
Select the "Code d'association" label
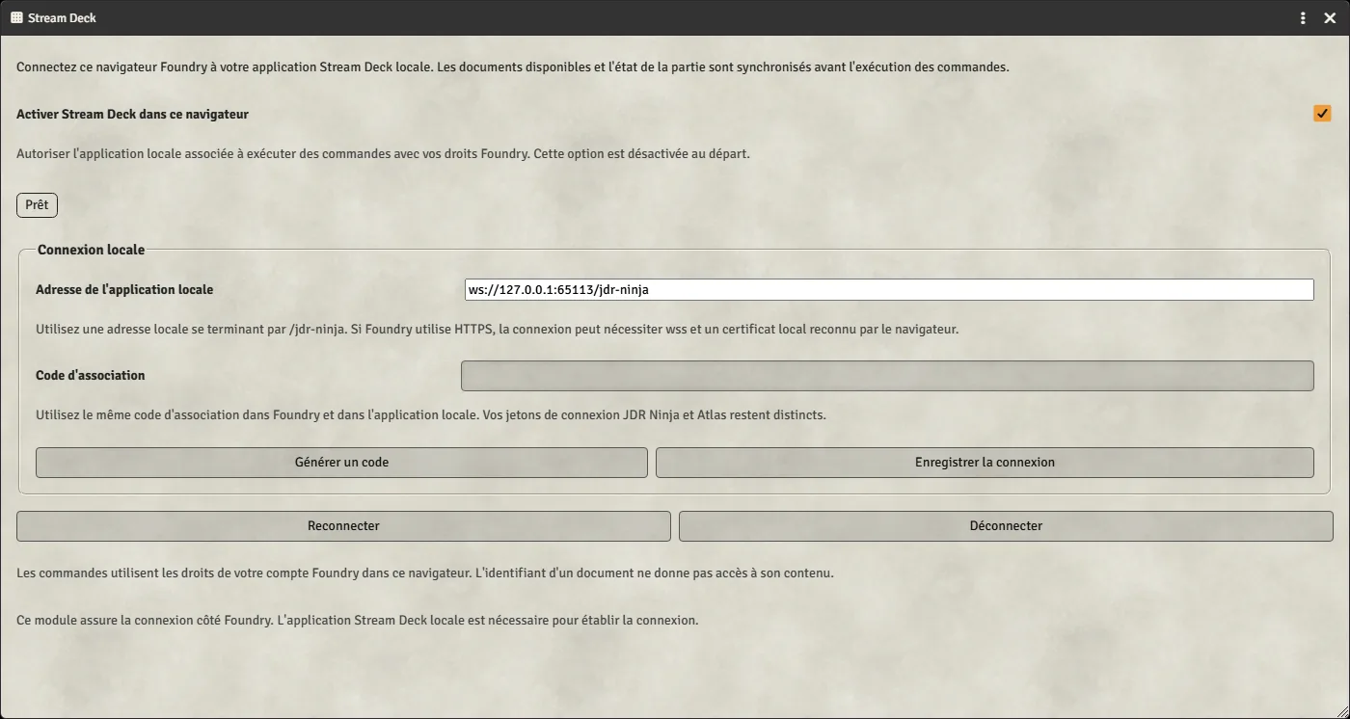point(90,376)
